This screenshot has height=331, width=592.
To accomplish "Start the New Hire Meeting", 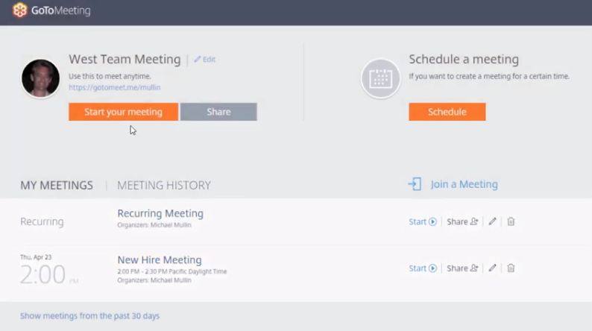I will (423, 268).
